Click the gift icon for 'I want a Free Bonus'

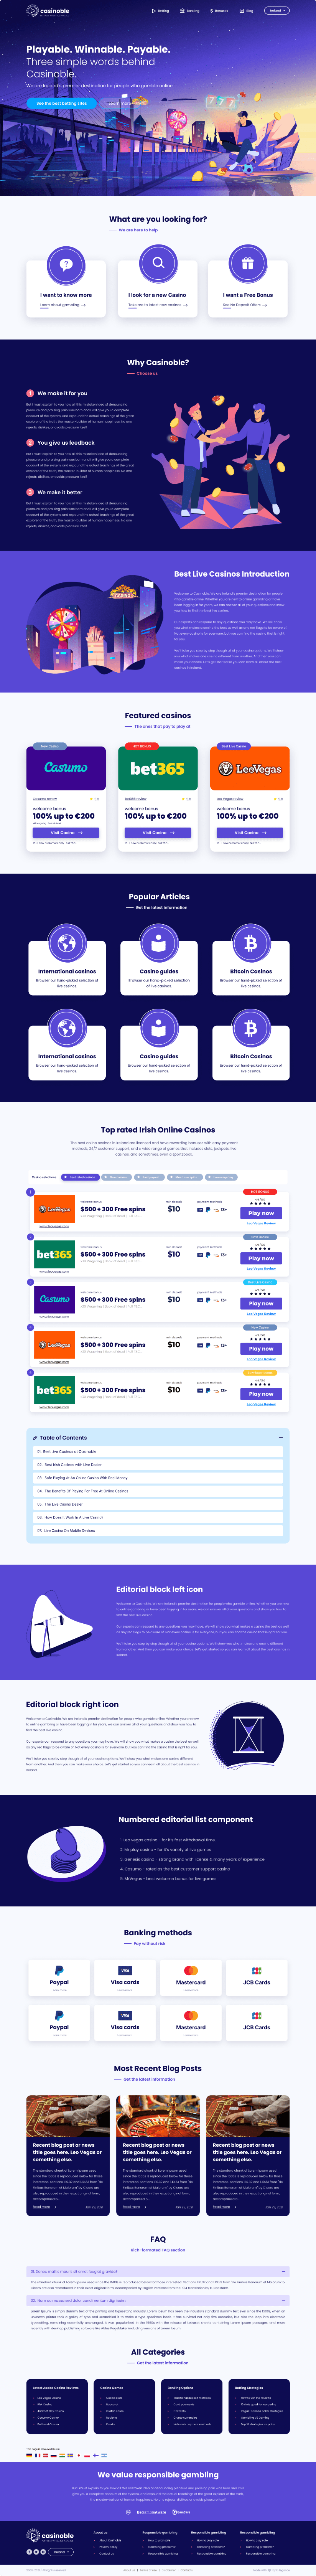(248, 264)
